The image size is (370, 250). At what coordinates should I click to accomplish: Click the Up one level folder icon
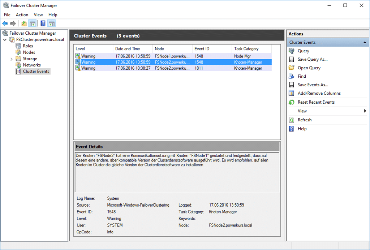tap(24, 23)
